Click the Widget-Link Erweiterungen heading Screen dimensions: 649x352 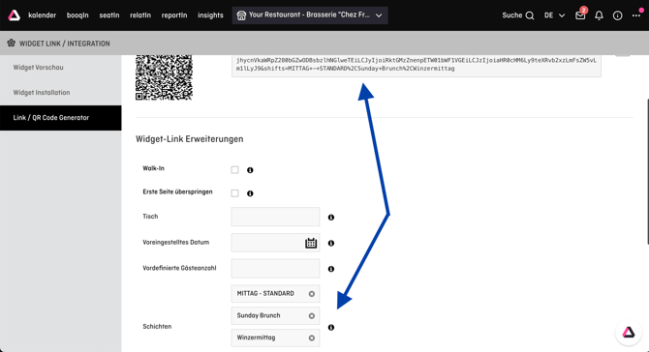pyautogui.click(x=190, y=139)
